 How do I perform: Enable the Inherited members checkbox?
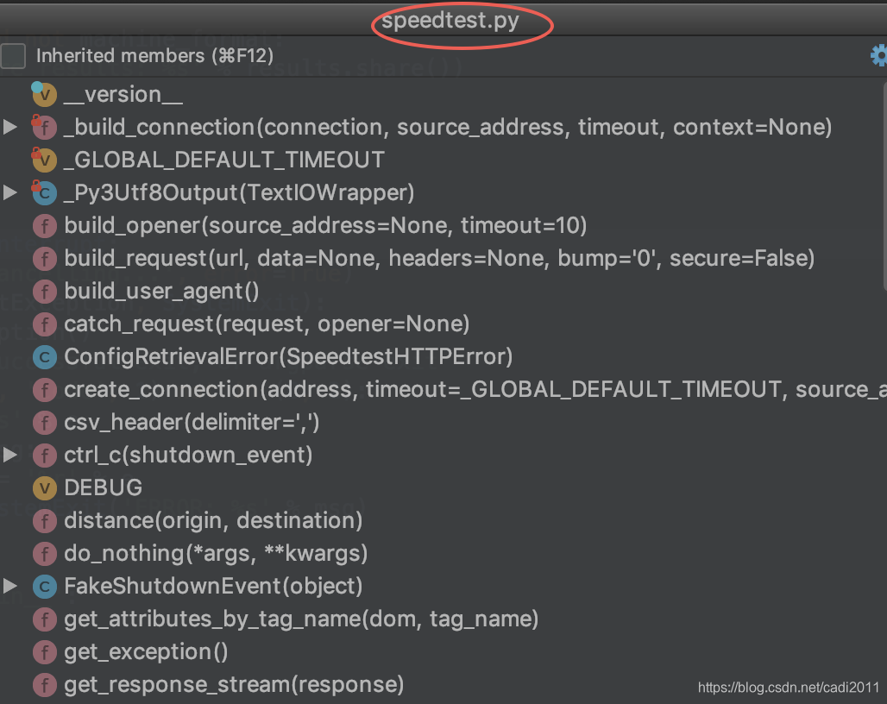[12, 55]
